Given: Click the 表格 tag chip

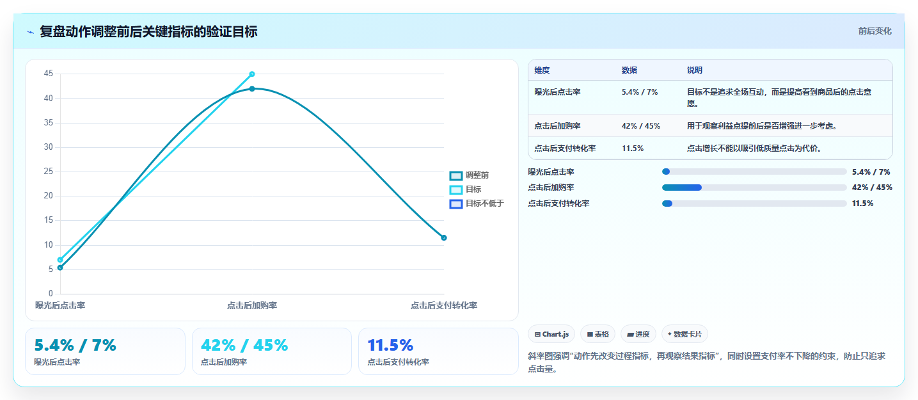Looking at the screenshot, I should pyautogui.click(x=597, y=334).
